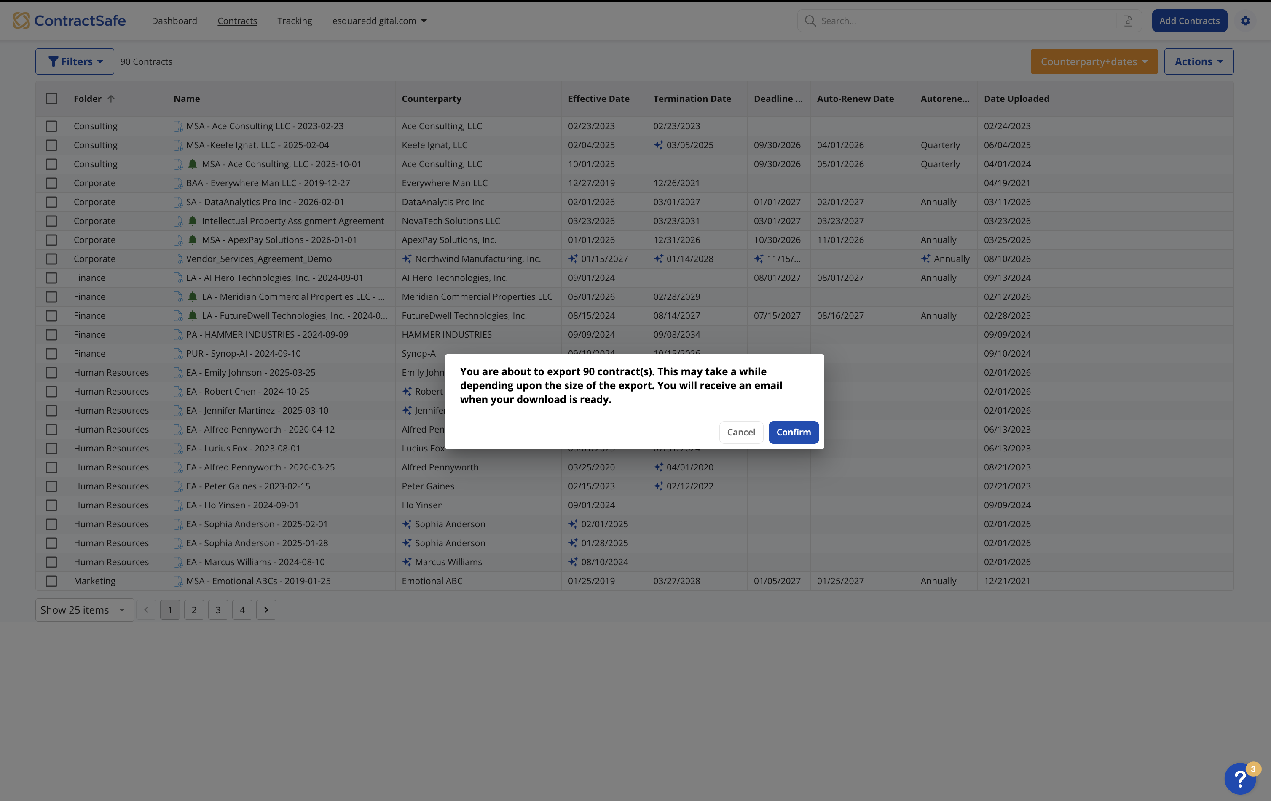
Task: Go to page 4
Action: click(x=242, y=610)
